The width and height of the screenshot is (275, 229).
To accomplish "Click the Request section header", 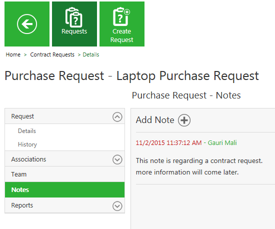I will click(x=64, y=116).
